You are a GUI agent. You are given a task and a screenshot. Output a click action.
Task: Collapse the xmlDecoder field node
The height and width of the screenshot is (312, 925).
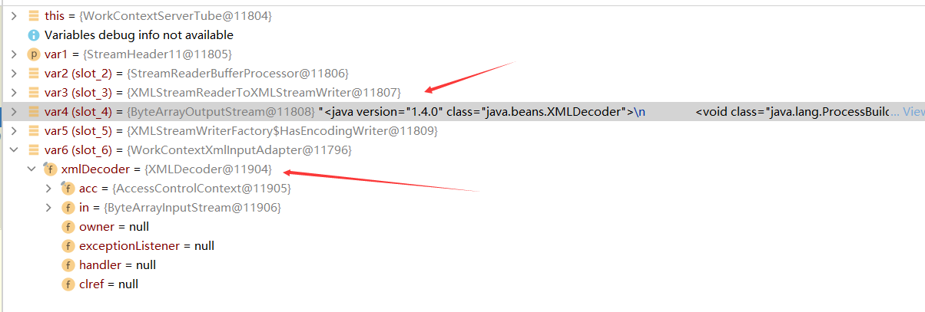click(x=31, y=169)
